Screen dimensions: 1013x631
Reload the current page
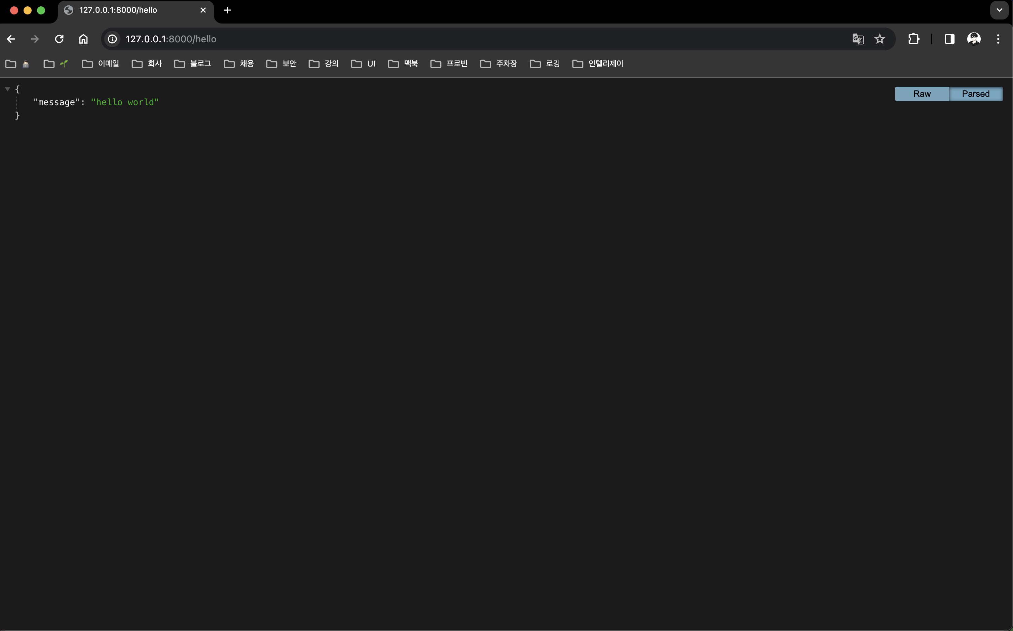point(59,39)
